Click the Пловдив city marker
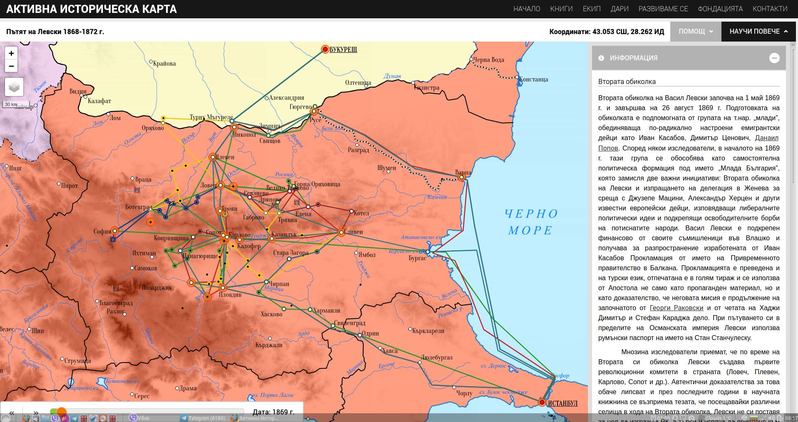The image size is (798, 422). point(223,288)
